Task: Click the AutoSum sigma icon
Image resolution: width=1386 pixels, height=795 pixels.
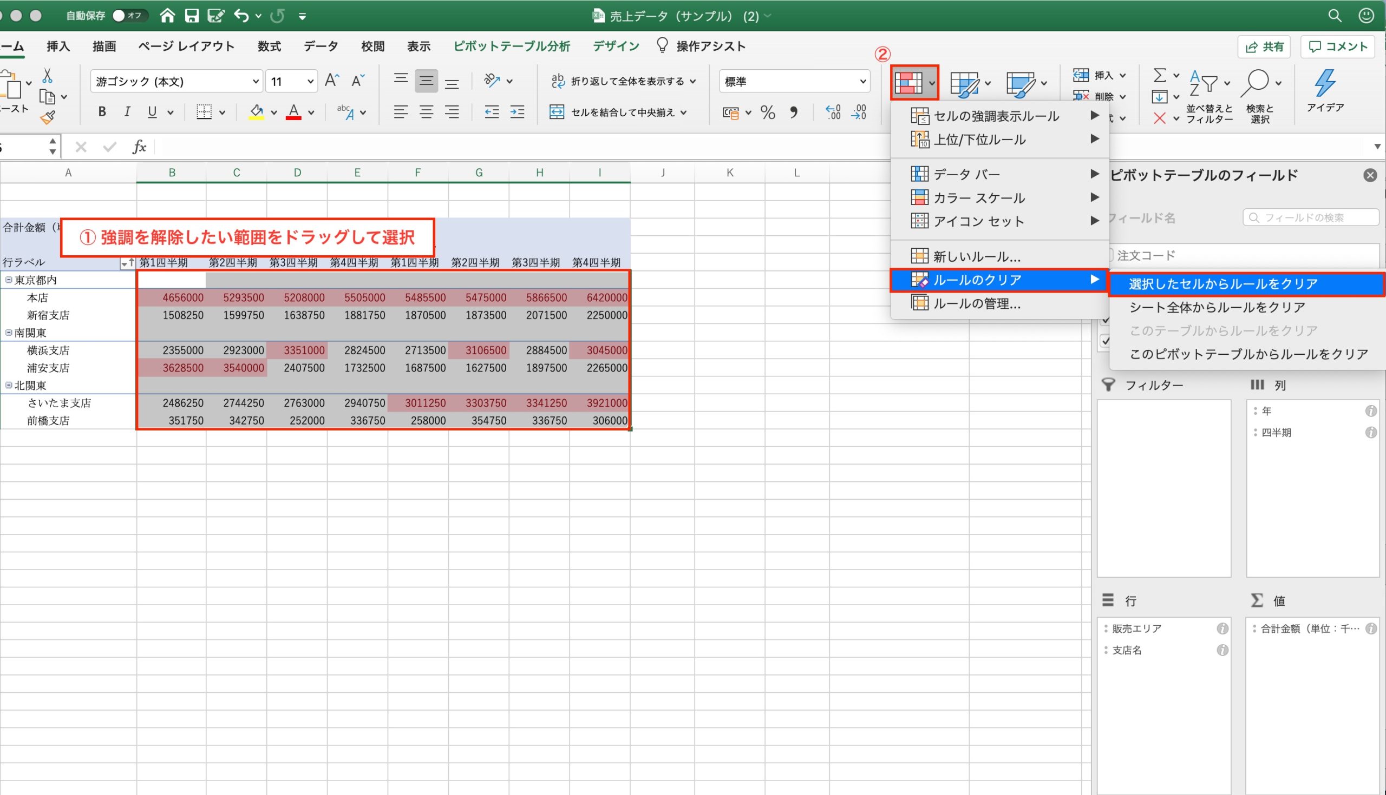Action: 1159,75
